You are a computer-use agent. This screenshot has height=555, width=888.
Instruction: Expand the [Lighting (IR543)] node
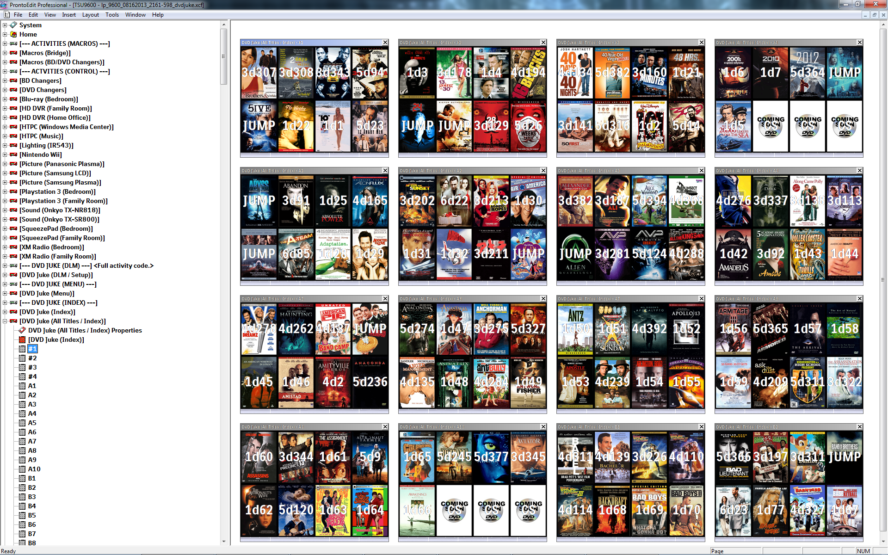pyautogui.click(x=5, y=145)
